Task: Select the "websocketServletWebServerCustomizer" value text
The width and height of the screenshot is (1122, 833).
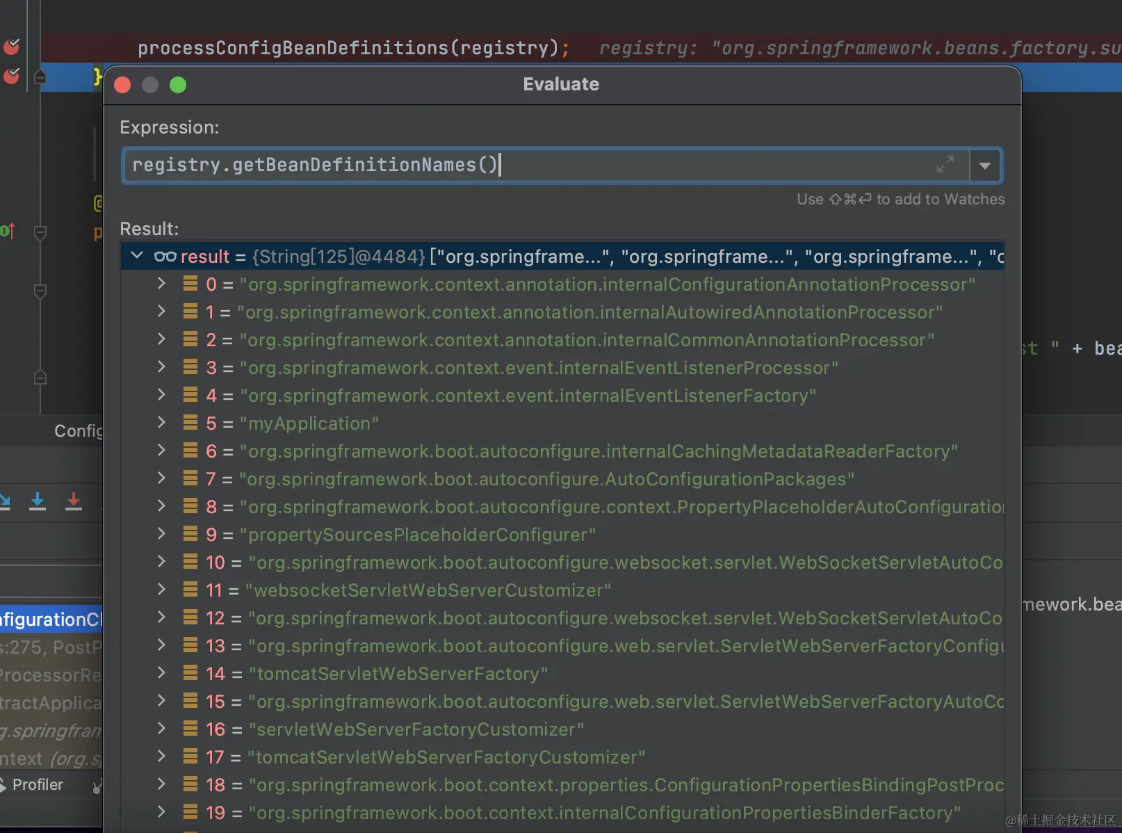Action: coord(428,590)
